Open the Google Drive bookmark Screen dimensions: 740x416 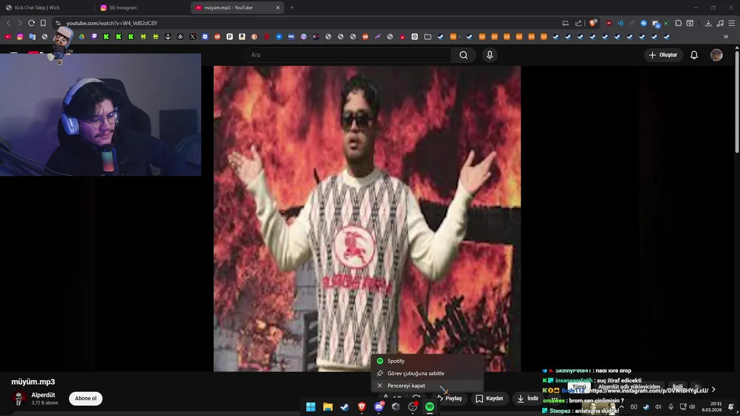click(x=82, y=36)
